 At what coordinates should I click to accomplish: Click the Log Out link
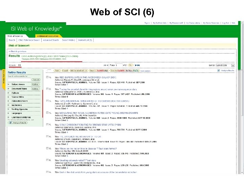(225, 23)
